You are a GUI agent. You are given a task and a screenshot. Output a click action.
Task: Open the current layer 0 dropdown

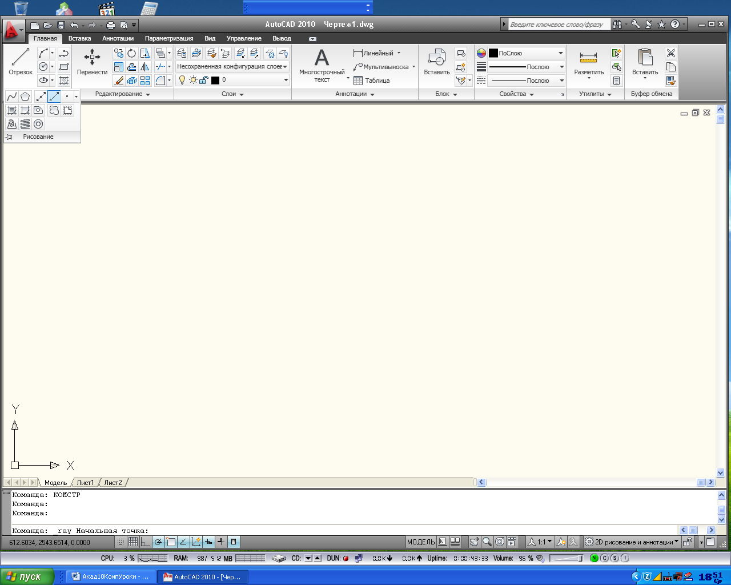[x=232, y=80]
